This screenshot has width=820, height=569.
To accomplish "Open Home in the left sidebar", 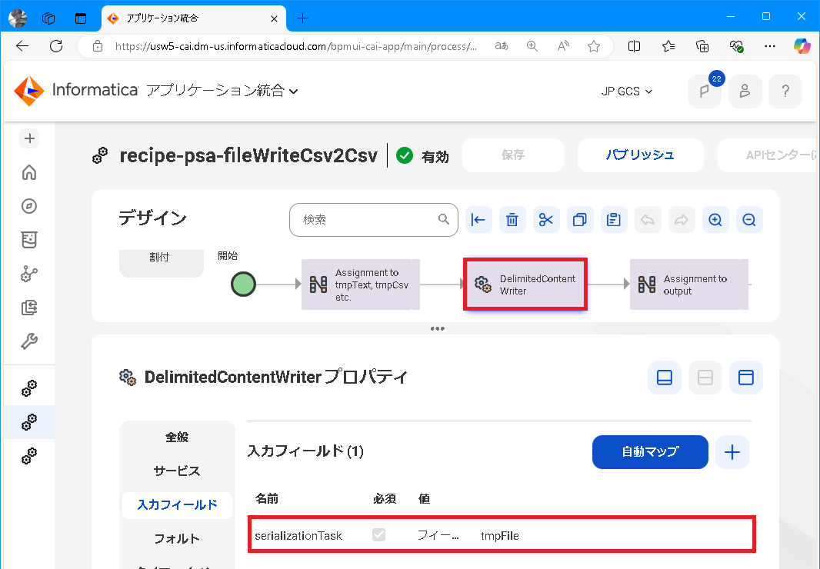I will point(29,172).
